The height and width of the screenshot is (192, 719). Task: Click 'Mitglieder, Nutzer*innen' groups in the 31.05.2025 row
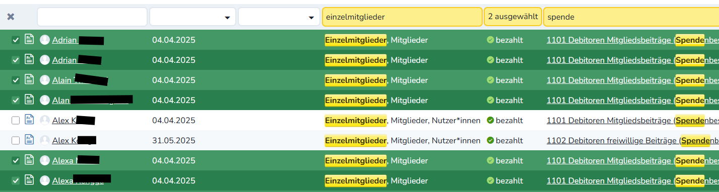click(436, 140)
